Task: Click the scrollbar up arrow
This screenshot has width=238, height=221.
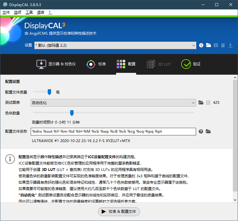Action: [x=235, y=78]
